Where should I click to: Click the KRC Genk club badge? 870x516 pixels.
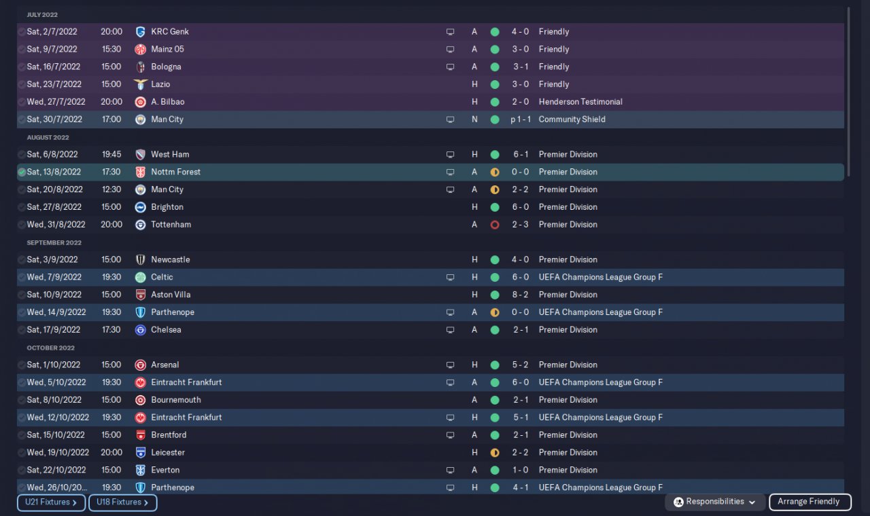[x=141, y=32]
